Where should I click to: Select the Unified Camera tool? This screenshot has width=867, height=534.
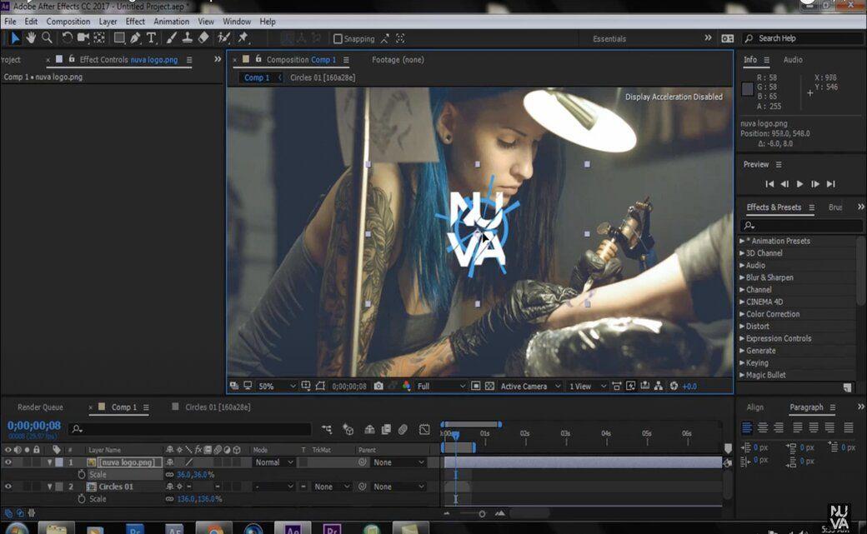click(83, 37)
